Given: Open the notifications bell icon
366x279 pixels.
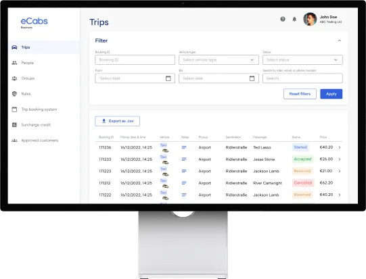Looking at the screenshot, I should pyautogui.click(x=294, y=19).
